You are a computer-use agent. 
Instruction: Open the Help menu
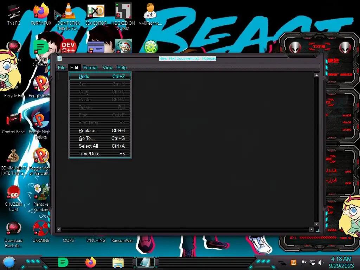pyautogui.click(x=122, y=67)
